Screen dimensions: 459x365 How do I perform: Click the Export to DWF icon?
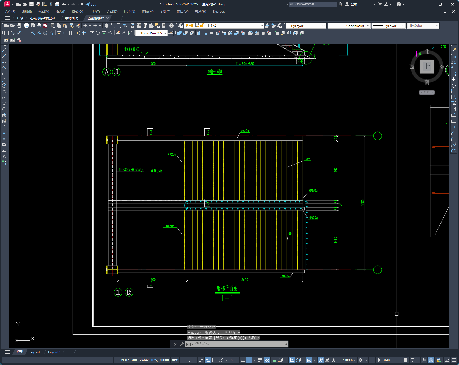45,26
